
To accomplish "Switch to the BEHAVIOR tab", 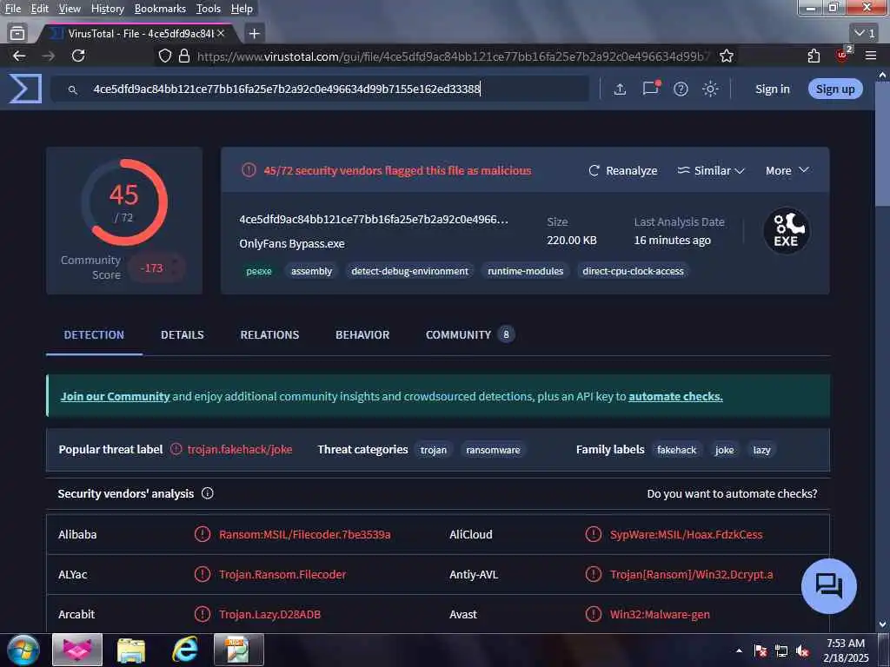I will pyautogui.click(x=362, y=334).
